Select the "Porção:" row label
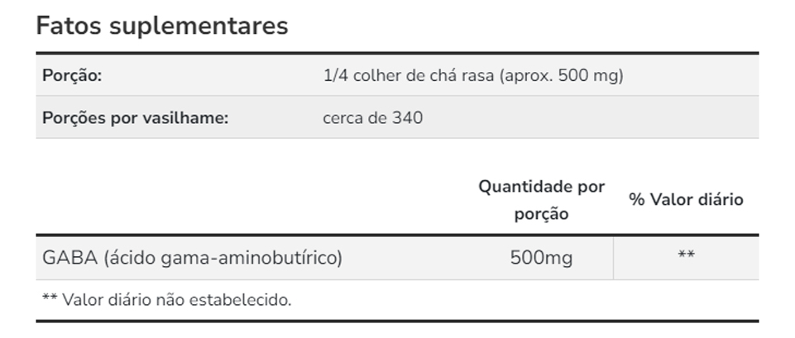This screenshot has height=338, width=795. coord(72,76)
